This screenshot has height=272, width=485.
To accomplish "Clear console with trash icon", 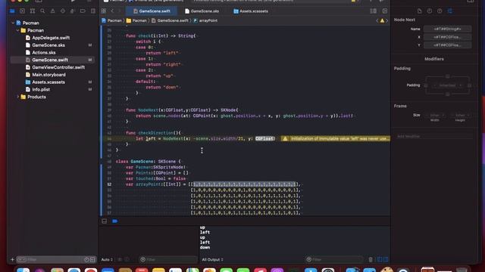I will (x=371, y=260).
